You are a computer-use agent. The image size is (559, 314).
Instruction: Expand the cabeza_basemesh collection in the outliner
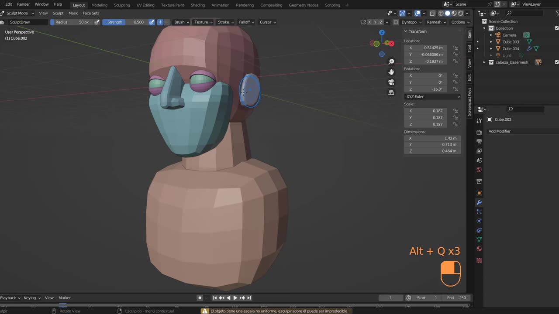coord(484,62)
